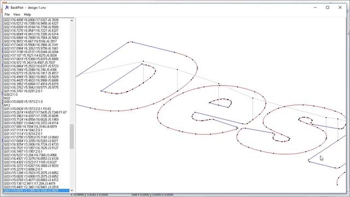Select the G03 line ending in F1.67

coord(35,112)
